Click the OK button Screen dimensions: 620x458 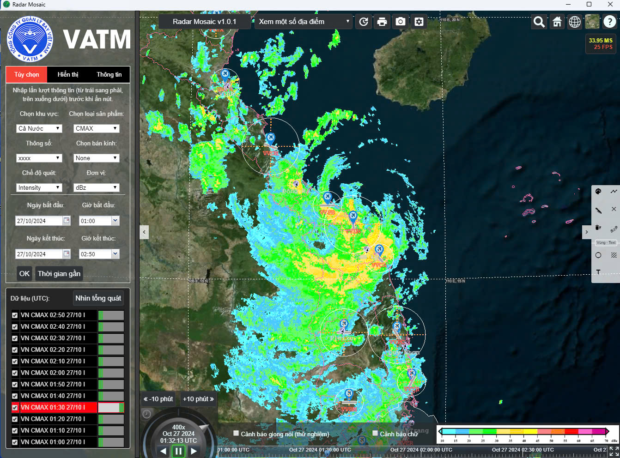click(24, 274)
